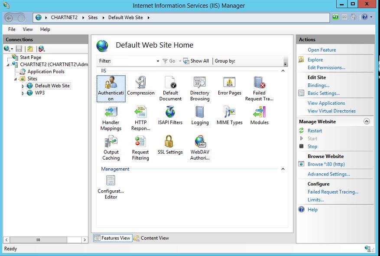Select Start Page in Connections tree
The height and width of the screenshot is (256, 380).
(x=30, y=58)
